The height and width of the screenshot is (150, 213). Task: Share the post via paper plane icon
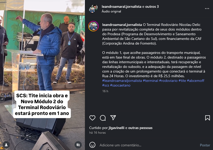113,118
